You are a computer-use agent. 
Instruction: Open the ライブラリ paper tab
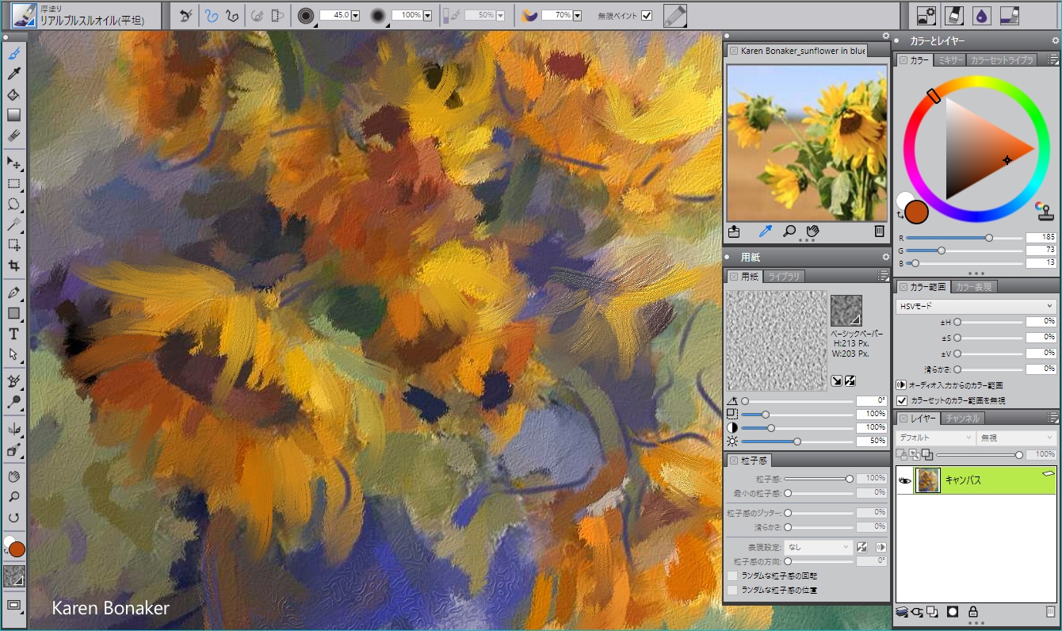click(784, 276)
